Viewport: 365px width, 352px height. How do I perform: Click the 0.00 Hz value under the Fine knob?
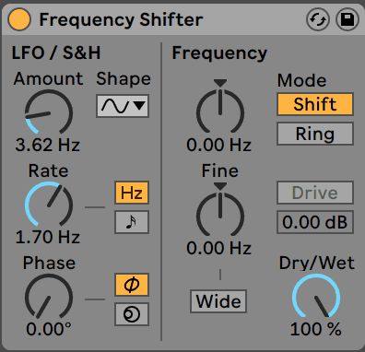(x=218, y=248)
